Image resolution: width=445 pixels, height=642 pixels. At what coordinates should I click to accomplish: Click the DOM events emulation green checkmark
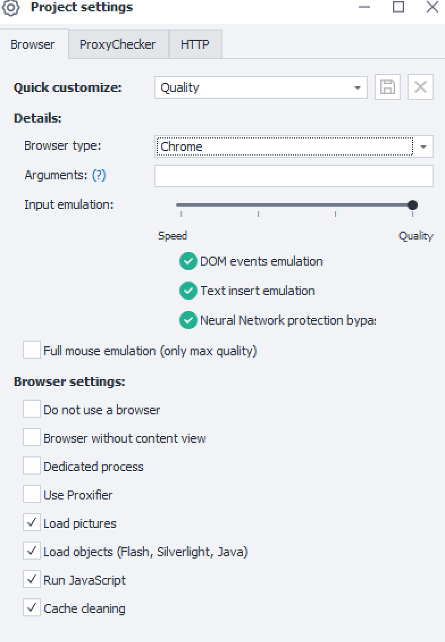(188, 262)
